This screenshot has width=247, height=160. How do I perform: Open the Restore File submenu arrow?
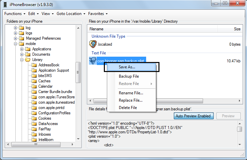pos(151,84)
